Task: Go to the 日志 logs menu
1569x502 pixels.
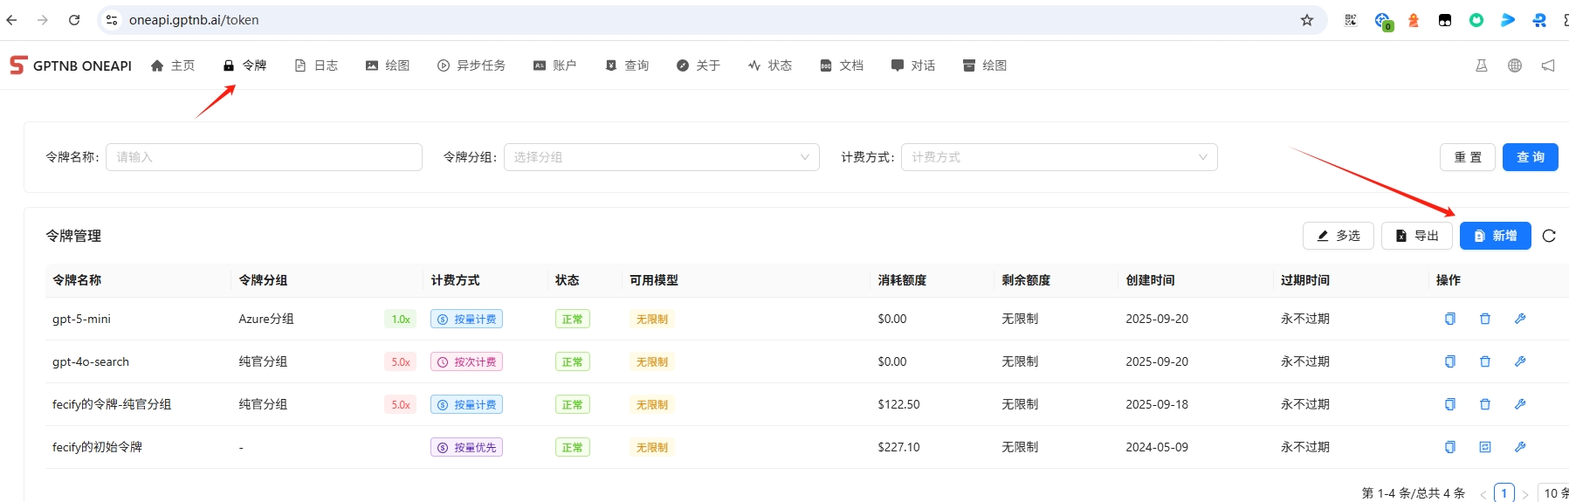Action: coord(316,65)
